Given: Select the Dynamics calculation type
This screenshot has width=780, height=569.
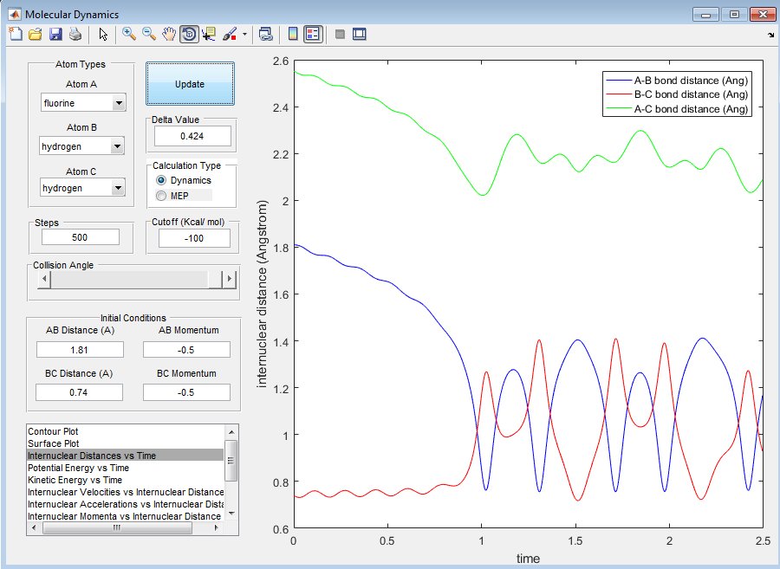Looking at the screenshot, I should [161, 180].
